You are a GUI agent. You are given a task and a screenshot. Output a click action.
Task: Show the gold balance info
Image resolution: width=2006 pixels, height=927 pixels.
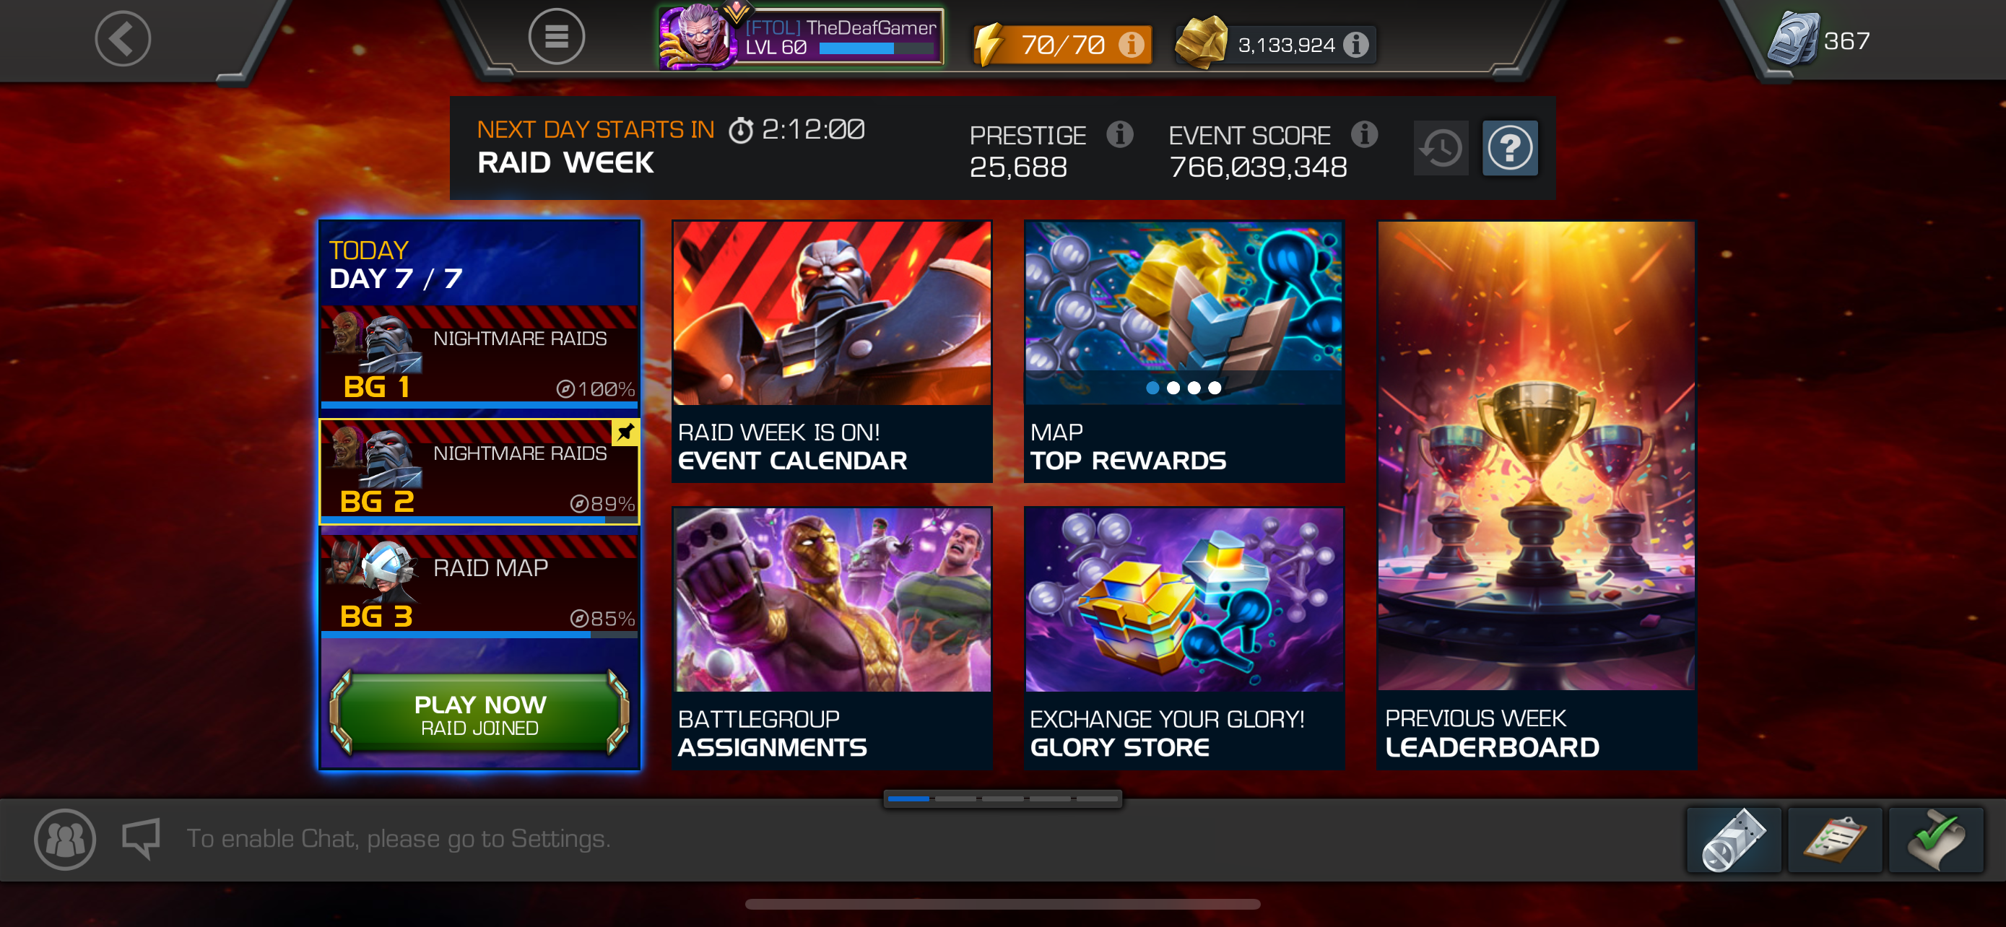(x=1356, y=45)
